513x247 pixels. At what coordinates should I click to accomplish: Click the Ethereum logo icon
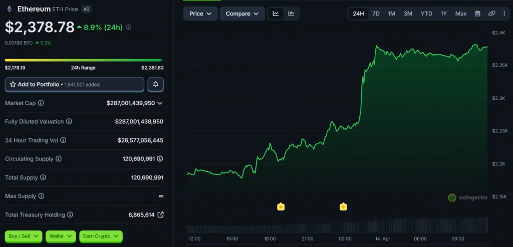click(10, 9)
